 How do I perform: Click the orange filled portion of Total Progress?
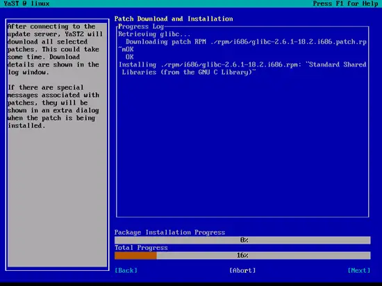pyautogui.click(x=135, y=256)
